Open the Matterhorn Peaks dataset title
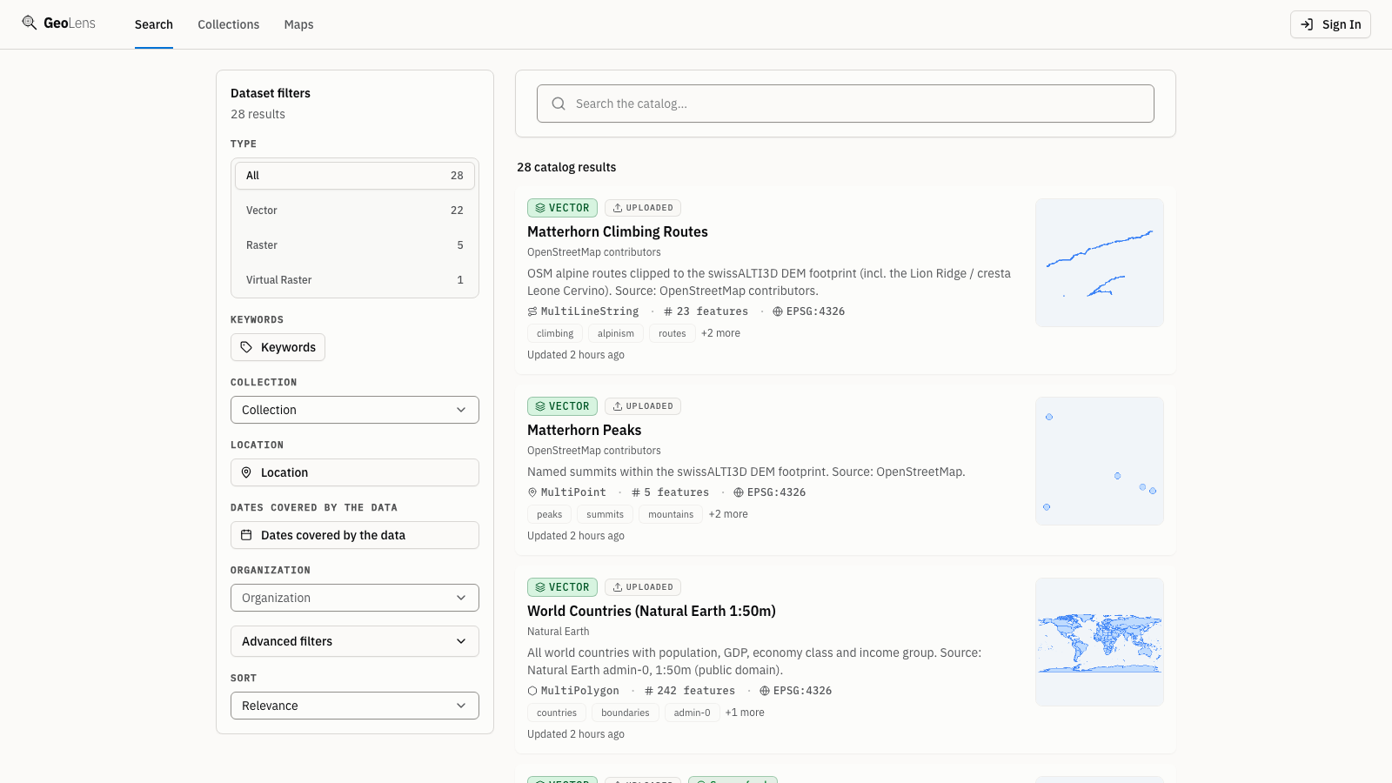Viewport: 1392px width, 783px height. [584, 430]
